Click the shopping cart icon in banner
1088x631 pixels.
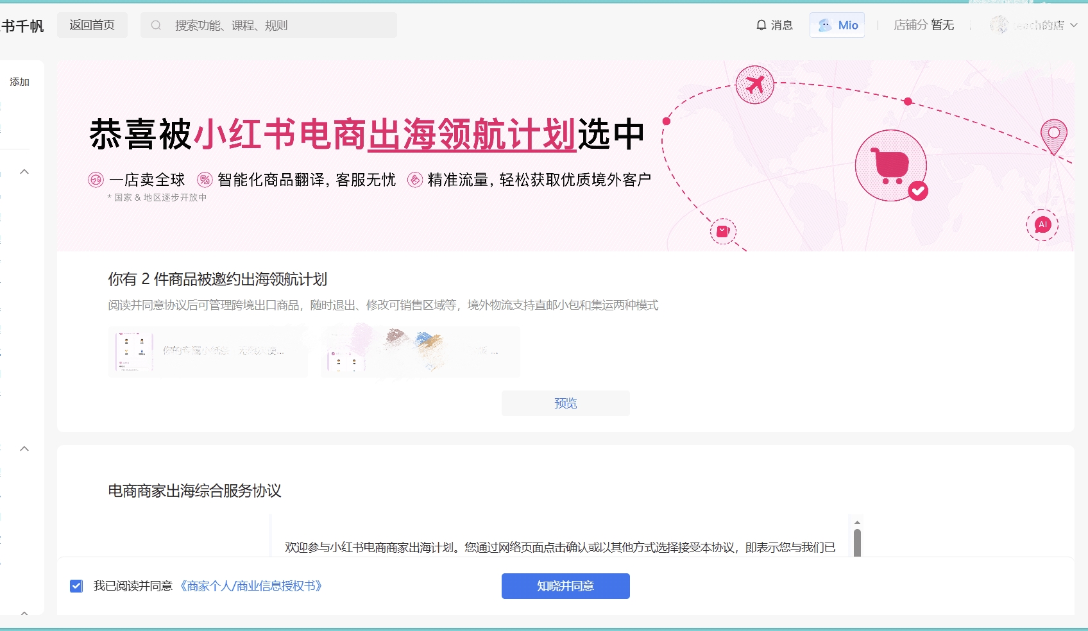point(890,165)
